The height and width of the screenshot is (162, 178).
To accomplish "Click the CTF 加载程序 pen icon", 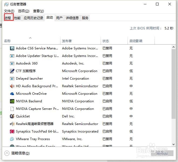I will [x=12, y=71].
